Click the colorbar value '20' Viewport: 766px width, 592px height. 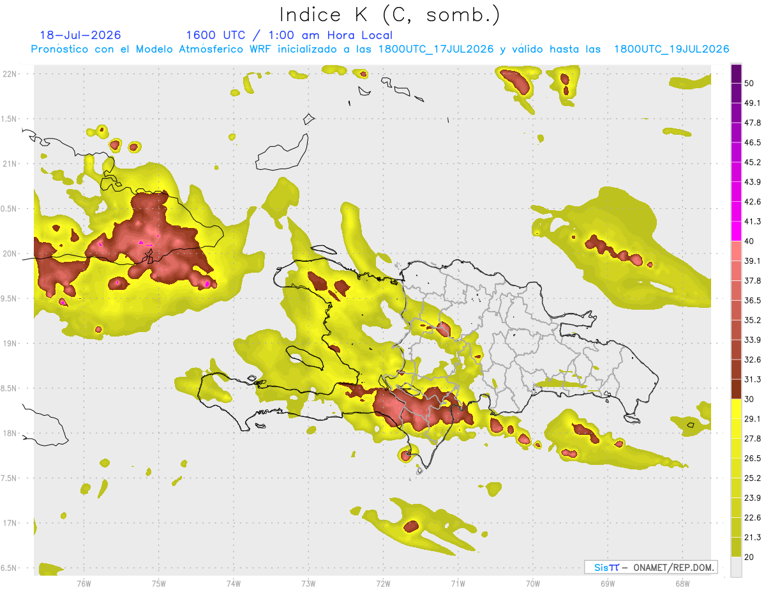point(751,557)
